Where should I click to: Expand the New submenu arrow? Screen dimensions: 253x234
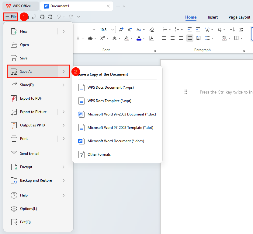(x=64, y=31)
